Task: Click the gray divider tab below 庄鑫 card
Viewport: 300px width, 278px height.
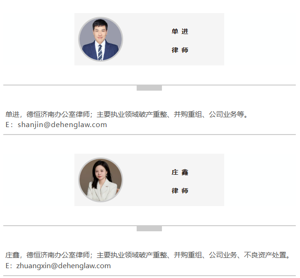Action: (x=149, y=228)
